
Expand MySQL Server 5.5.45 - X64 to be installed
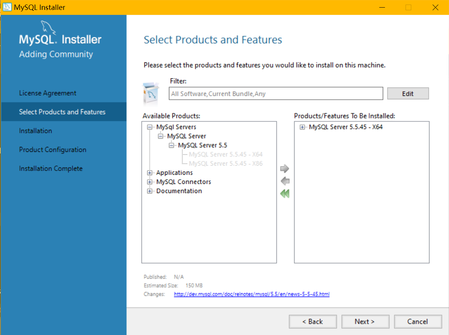click(302, 127)
